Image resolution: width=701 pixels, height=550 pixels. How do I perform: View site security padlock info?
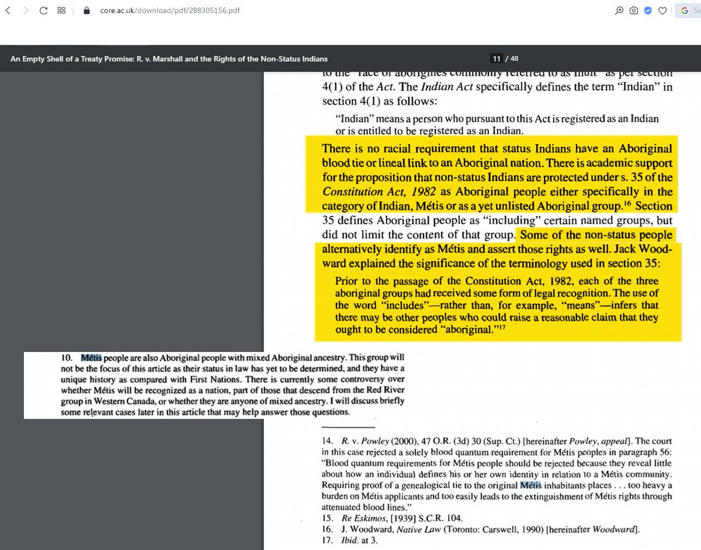(x=86, y=11)
